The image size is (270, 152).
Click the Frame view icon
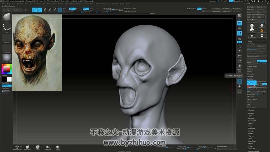[x=239, y=51]
